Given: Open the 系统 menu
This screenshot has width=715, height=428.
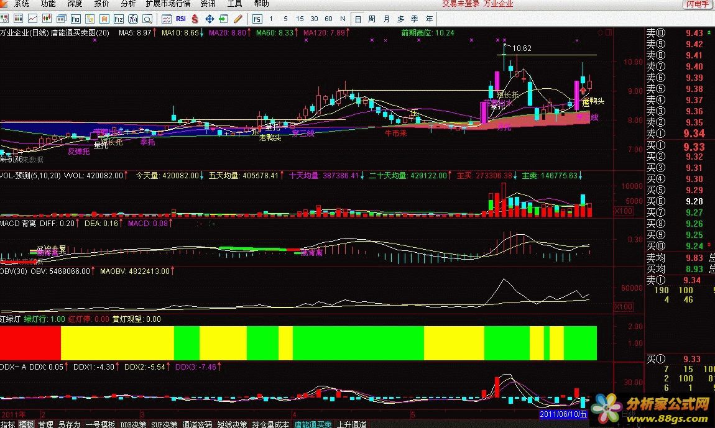Looking at the screenshot, I should (x=21, y=4).
